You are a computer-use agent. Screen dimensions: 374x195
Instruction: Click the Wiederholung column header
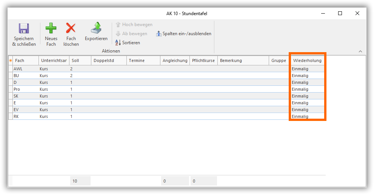click(307, 60)
